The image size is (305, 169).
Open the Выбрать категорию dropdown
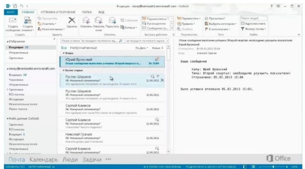tap(221, 24)
